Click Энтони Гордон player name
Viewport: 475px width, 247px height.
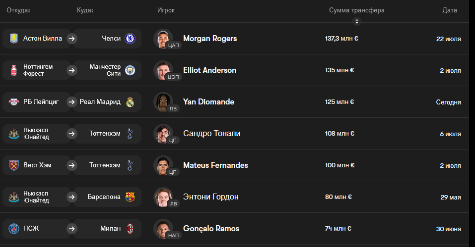click(x=211, y=197)
